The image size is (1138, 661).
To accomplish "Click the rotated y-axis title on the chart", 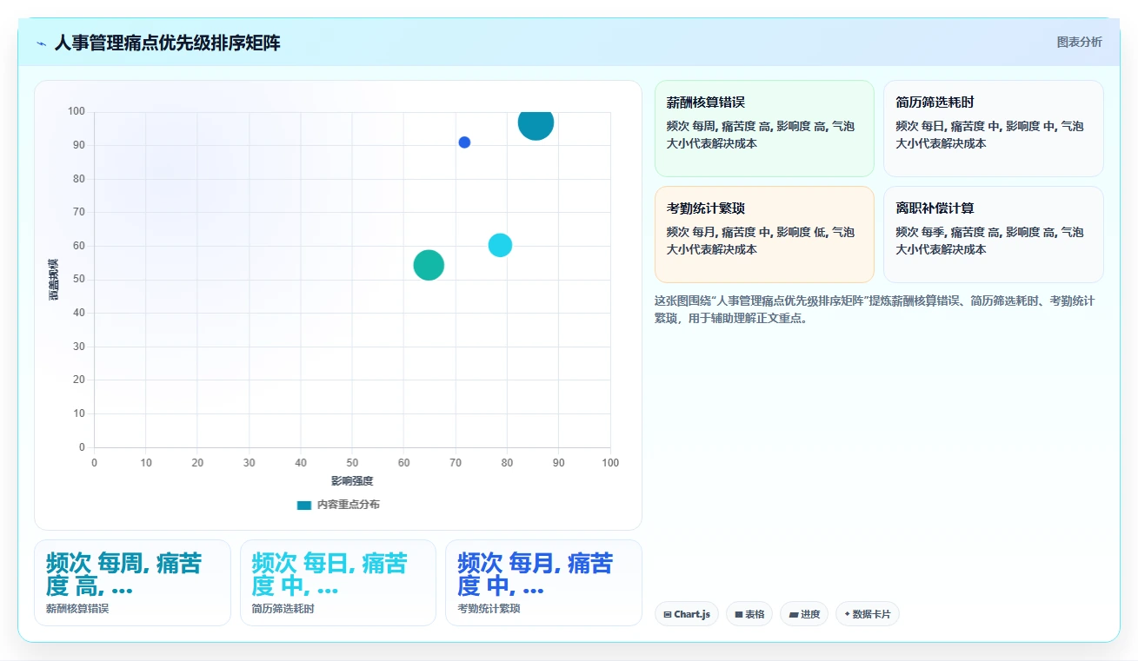I will (54, 280).
